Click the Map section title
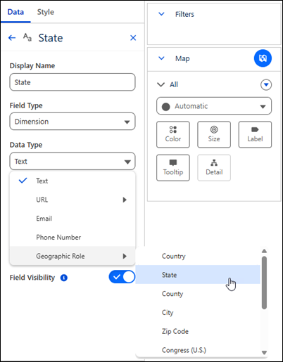 click(x=182, y=58)
